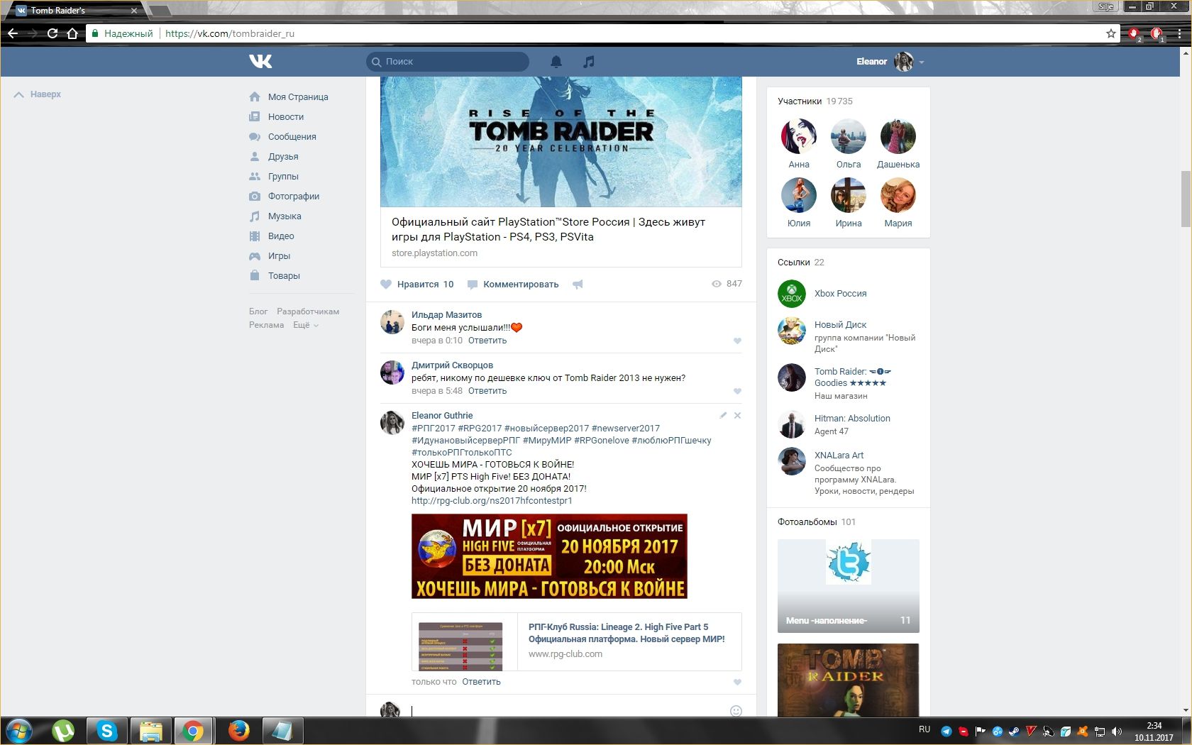1192x745 pixels.
Task: Like Eleanor Guthrie's comment with the heart
Action: point(737,682)
